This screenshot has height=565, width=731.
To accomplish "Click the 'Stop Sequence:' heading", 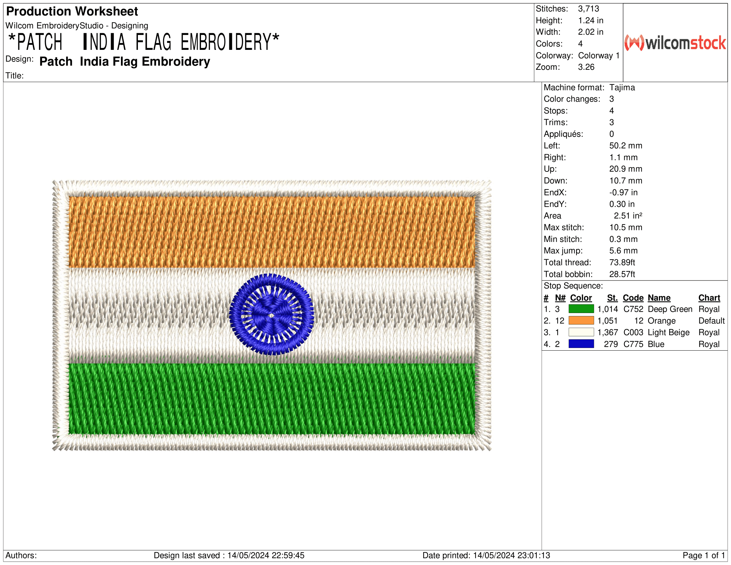I will pos(573,286).
